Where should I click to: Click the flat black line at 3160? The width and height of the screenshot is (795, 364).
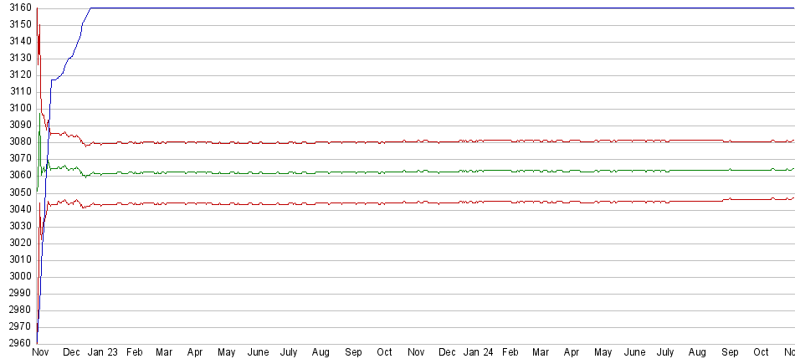point(418,8)
